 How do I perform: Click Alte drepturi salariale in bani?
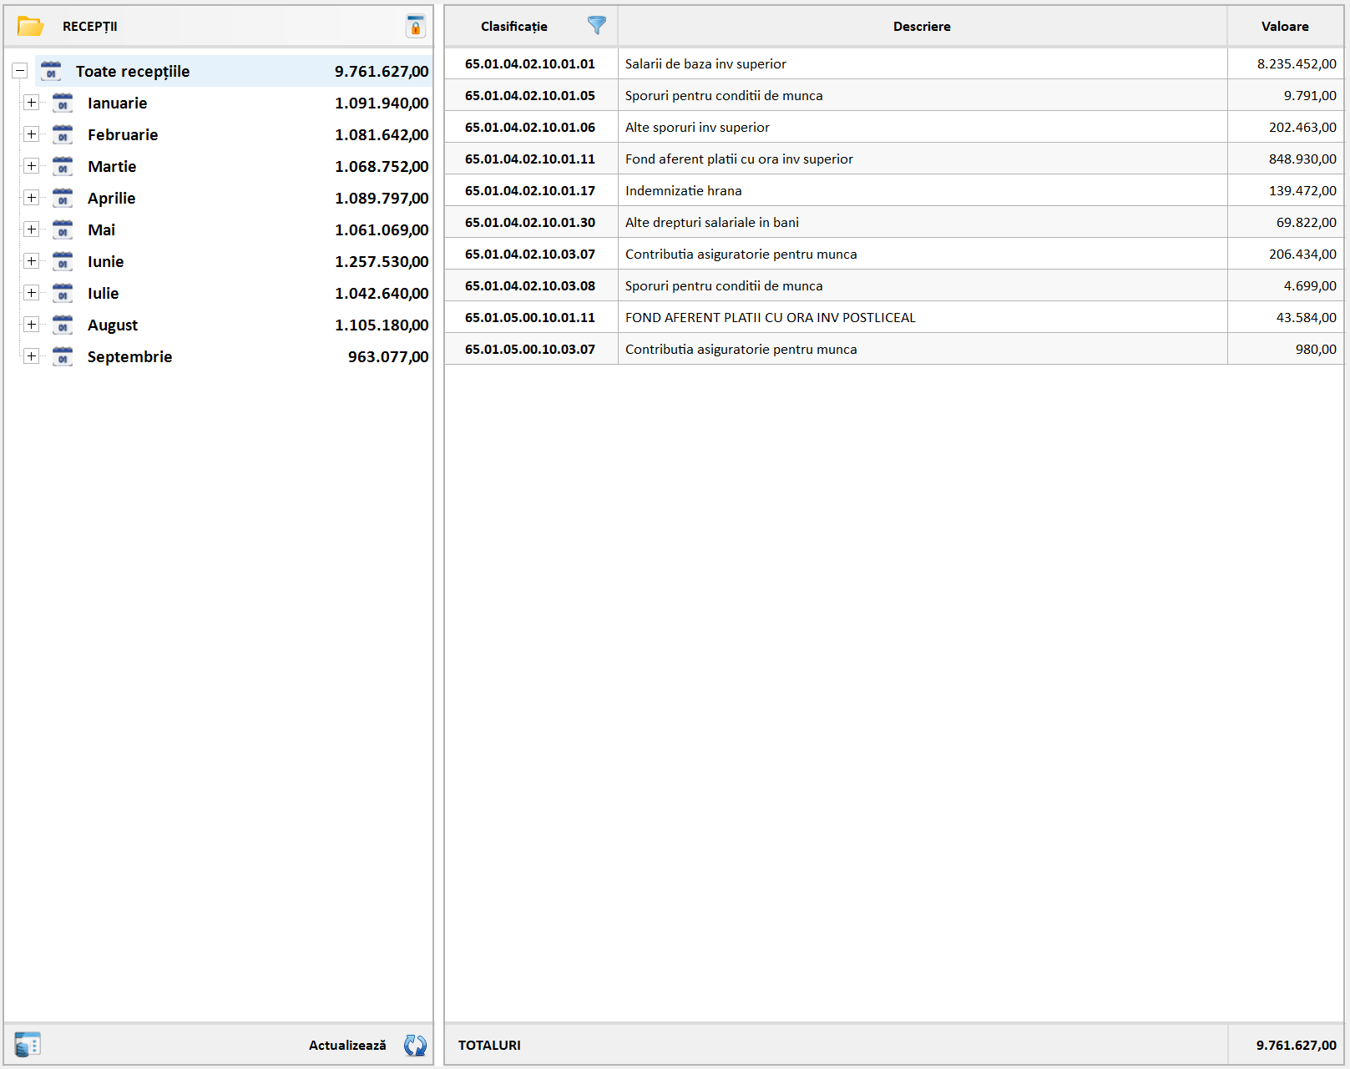click(x=711, y=222)
